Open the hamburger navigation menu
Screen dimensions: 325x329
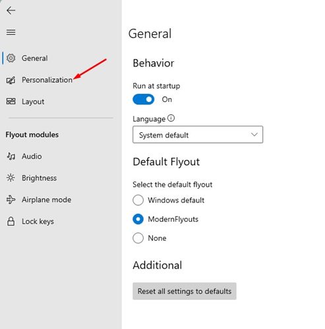pos(11,32)
